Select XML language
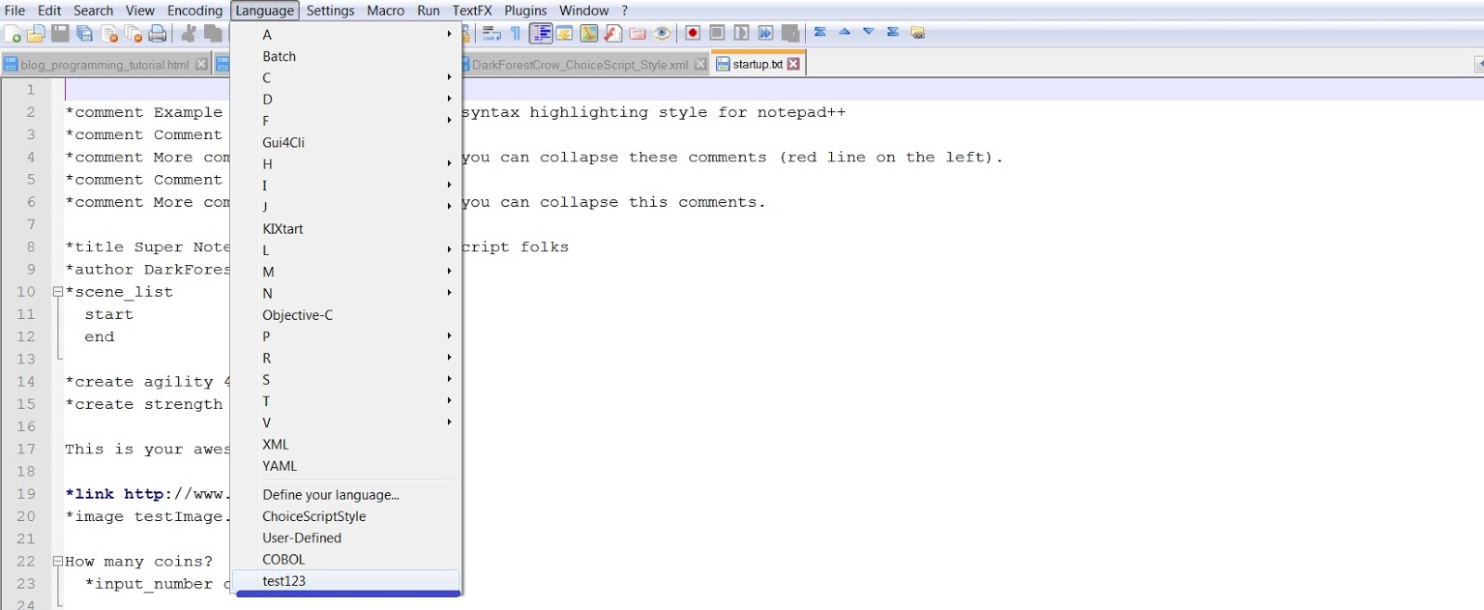1484x610 pixels. (x=347, y=444)
